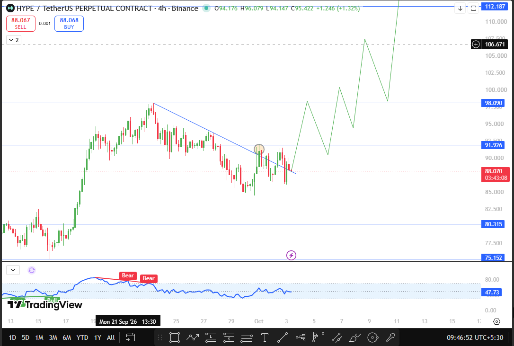Screen dimensions: 514x346
Task: Collapse the RSI pane with chevron button
Action: tap(13, 270)
